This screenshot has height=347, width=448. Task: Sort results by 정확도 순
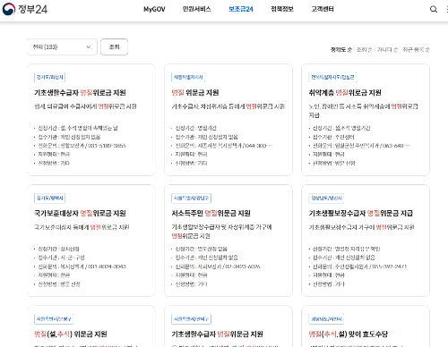[x=341, y=50]
